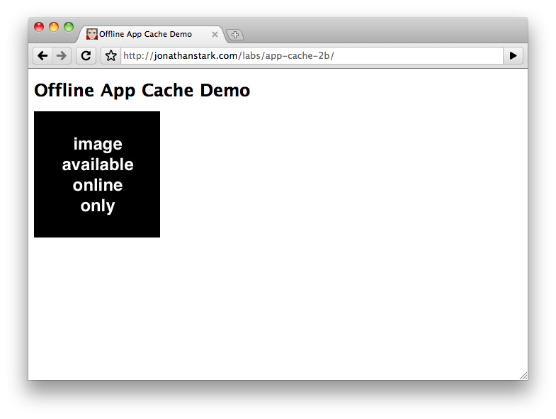
Task: Click empty tab strip area beside new tab
Action: (382, 32)
